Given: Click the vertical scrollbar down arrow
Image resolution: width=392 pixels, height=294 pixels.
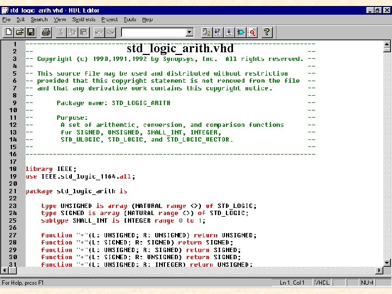Looking at the screenshot, I should click(387, 262).
